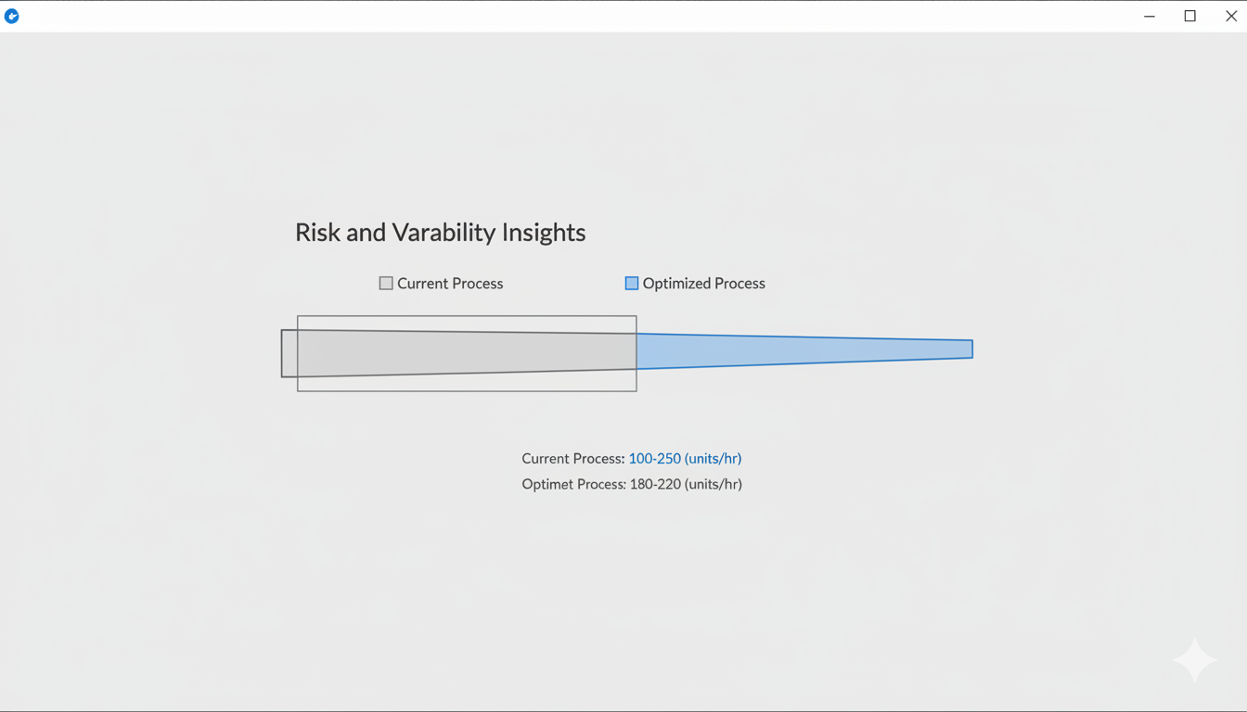Click the sparkle AI assistant icon
This screenshot has height=712, width=1247.
[1193, 660]
